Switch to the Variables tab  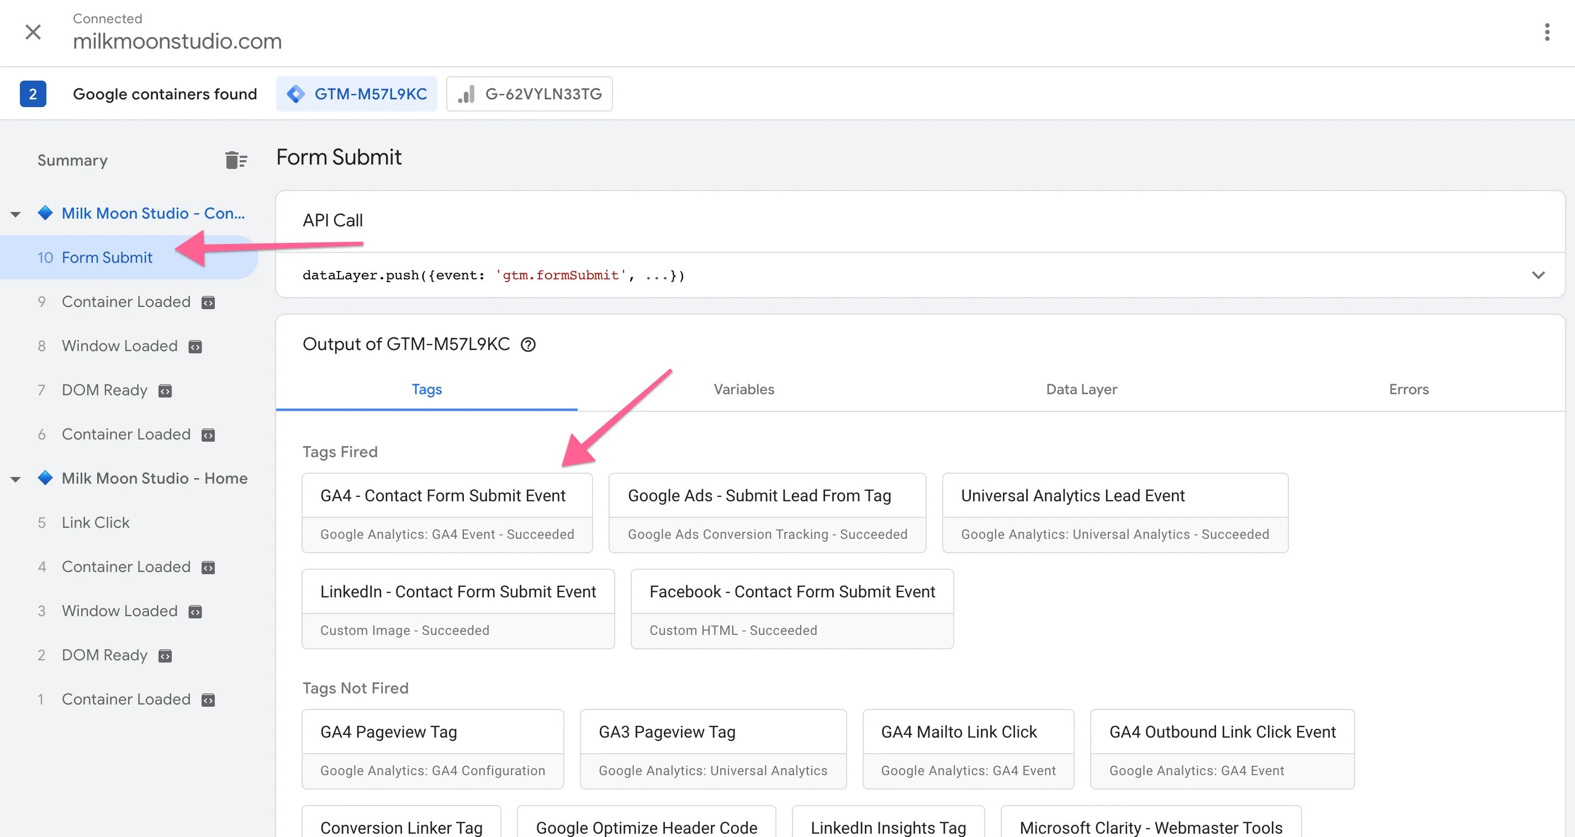point(743,389)
